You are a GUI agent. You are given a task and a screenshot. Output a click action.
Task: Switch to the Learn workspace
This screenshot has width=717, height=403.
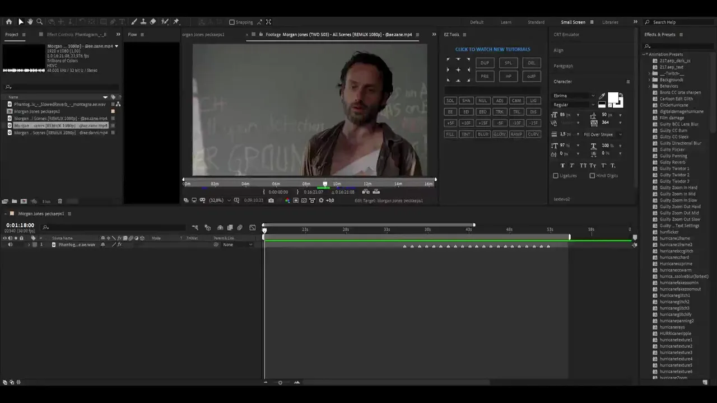506,22
